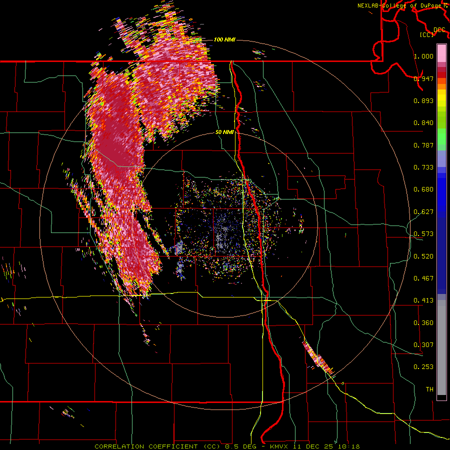Select the 0.573 legend value

[x=423, y=234]
